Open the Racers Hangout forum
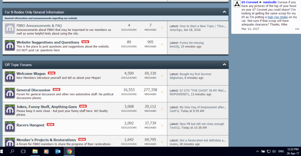The width and height of the screenshot is (301, 156). [30, 125]
